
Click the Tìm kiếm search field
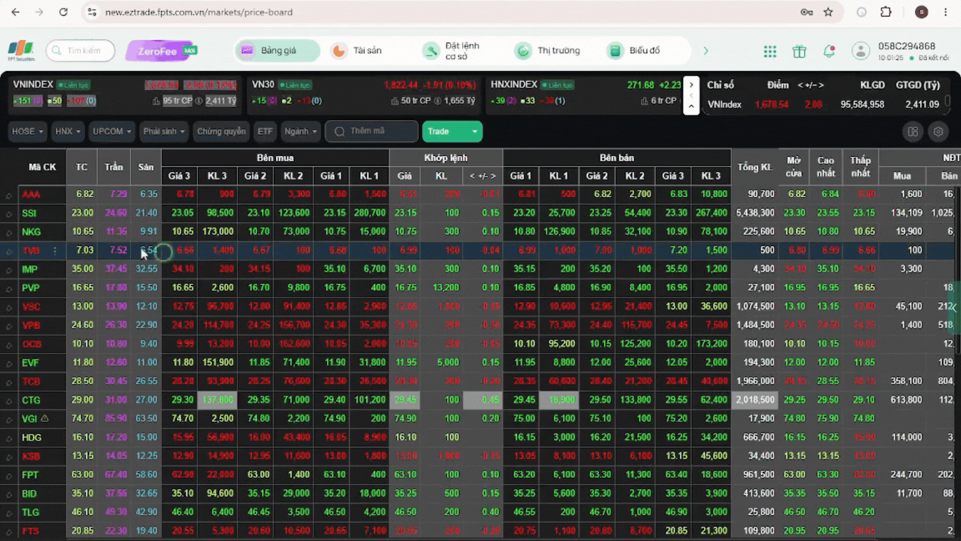click(81, 51)
